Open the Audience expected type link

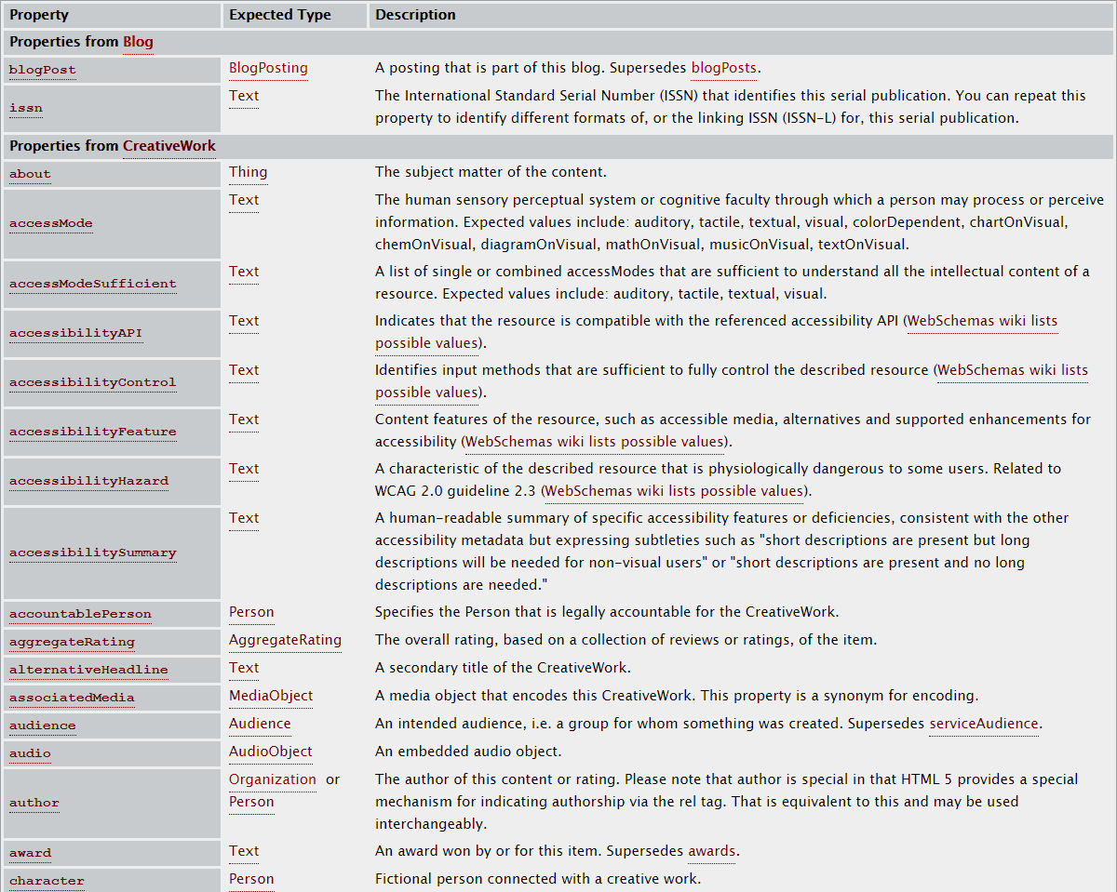[x=260, y=724]
